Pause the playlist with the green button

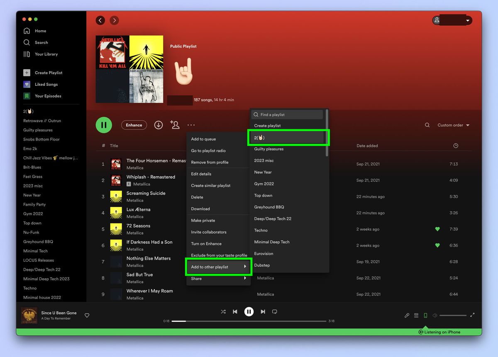click(104, 125)
